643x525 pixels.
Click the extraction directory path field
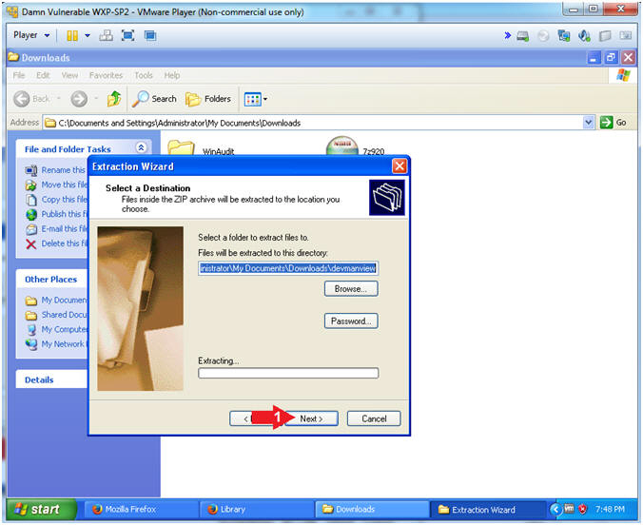(288, 268)
